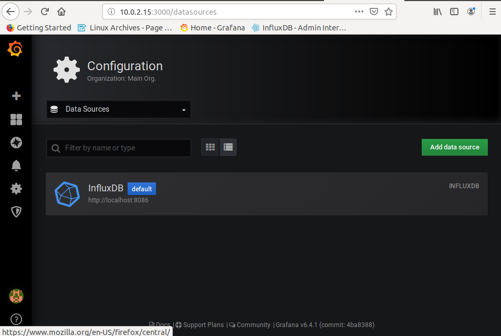This screenshot has width=501, height=336.
Task: Click the search magnifier icon in filter box
Action: point(56,148)
